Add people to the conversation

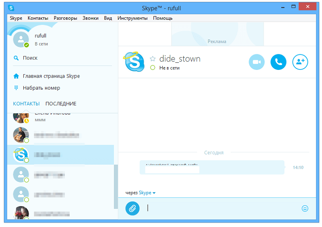300,62
